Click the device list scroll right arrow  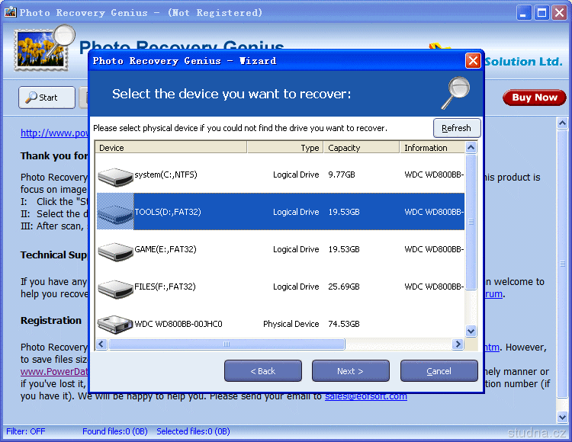(458, 344)
